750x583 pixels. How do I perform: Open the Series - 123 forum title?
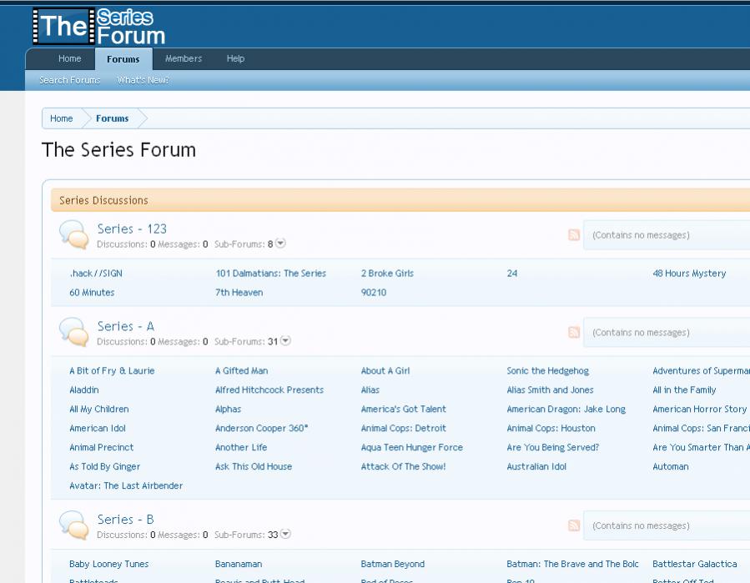[132, 229]
